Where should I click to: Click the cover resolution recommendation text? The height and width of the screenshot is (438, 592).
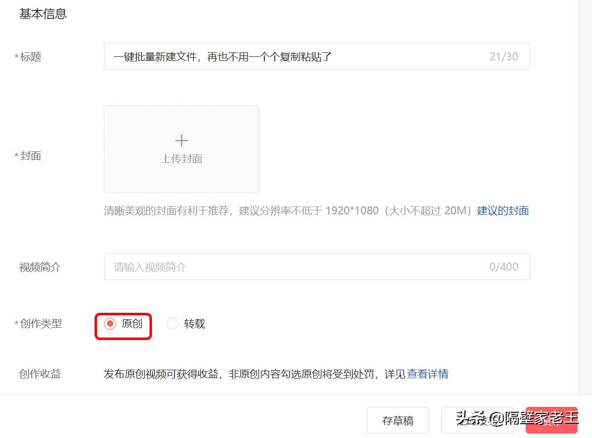click(x=297, y=210)
